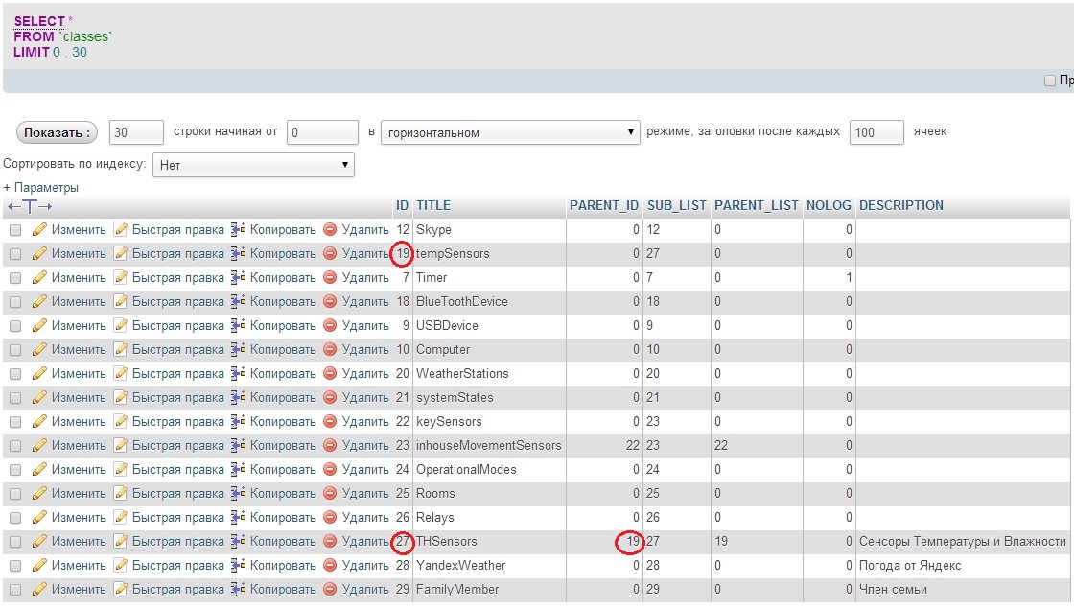The image size is (1074, 608).
Task: Click the column toggle arrows icon above checkboxes
Action: pos(29,206)
